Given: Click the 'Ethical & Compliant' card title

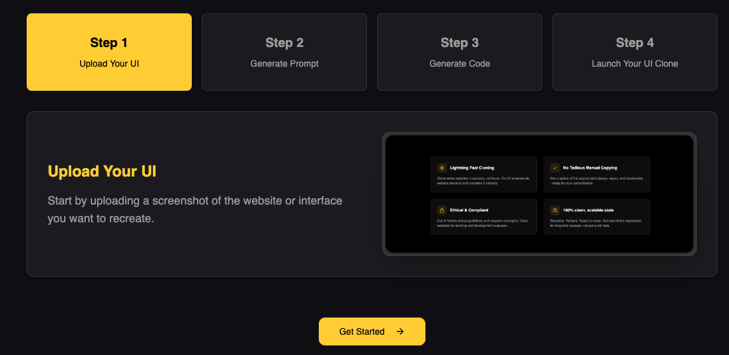Looking at the screenshot, I should pos(469,210).
